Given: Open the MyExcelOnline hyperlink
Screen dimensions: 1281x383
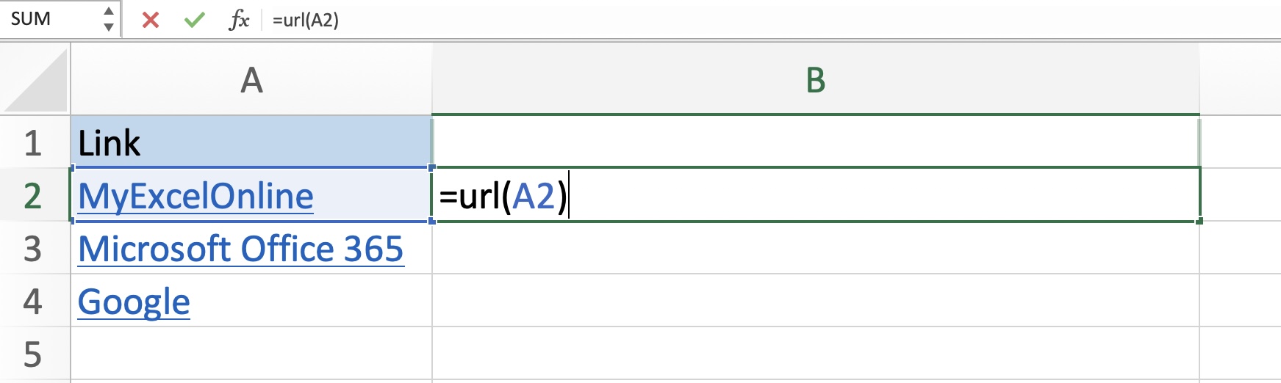Looking at the screenshot, I should click(x=195, y=197).
